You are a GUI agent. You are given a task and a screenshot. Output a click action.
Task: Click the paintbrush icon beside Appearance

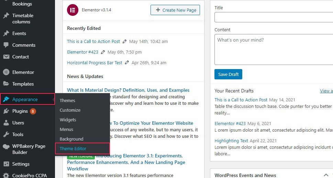tap(6, 99)
